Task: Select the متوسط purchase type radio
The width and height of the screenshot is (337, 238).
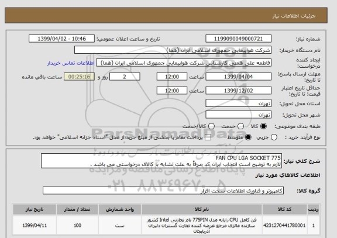Action: coord(248,137)
